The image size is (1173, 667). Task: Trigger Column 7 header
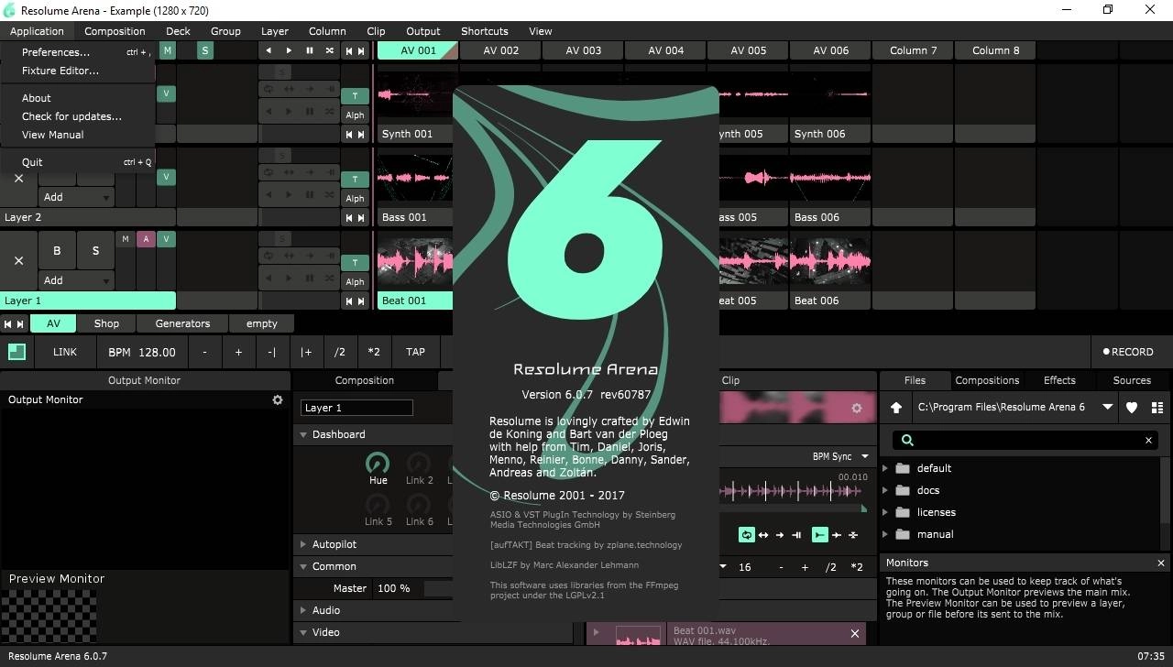(x=914, y=50)
